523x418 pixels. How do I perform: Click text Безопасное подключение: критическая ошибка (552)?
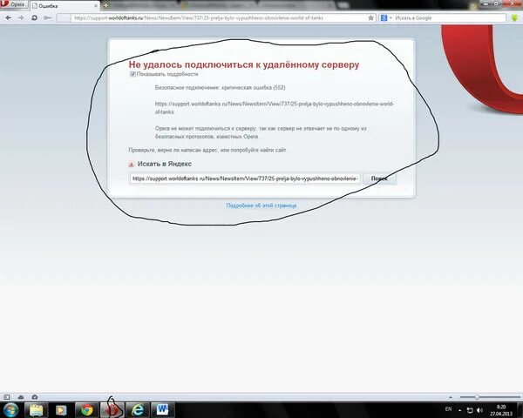(x=221, y=88)
